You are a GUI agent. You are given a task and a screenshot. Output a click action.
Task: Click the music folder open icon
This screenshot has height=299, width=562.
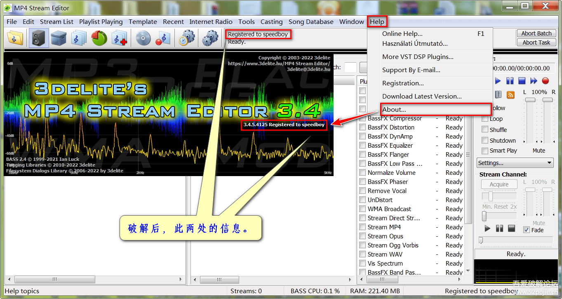coord(16,38)
